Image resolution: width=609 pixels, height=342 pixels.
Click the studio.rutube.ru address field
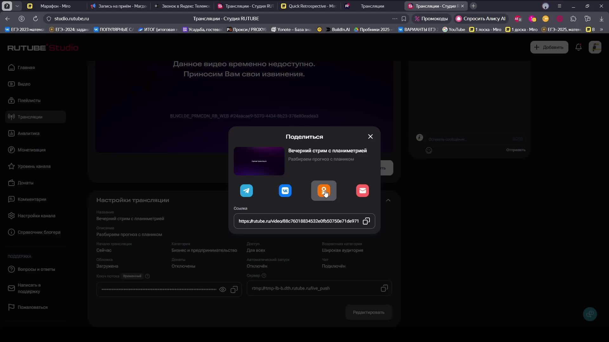point(72,19)
